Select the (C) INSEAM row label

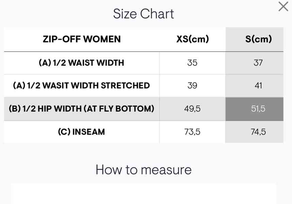click(x=82, y=132)
